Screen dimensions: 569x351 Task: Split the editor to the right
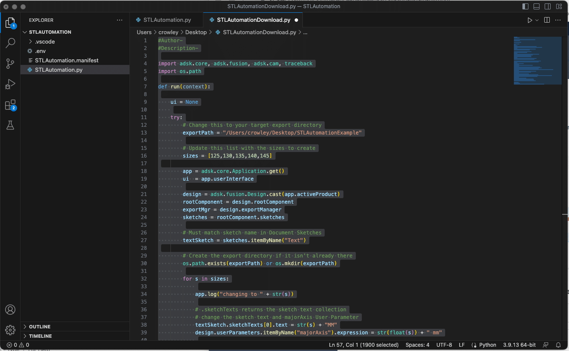547,20
